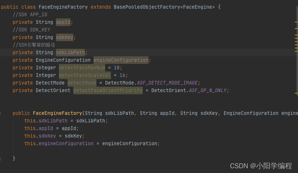Viewport: 298px width, 173px height.
Task: Click the constructor closing fold marker
Action: click(0, 159)
